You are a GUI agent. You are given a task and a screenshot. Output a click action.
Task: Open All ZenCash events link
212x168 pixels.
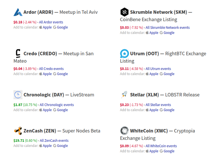(x=54, y=141)
